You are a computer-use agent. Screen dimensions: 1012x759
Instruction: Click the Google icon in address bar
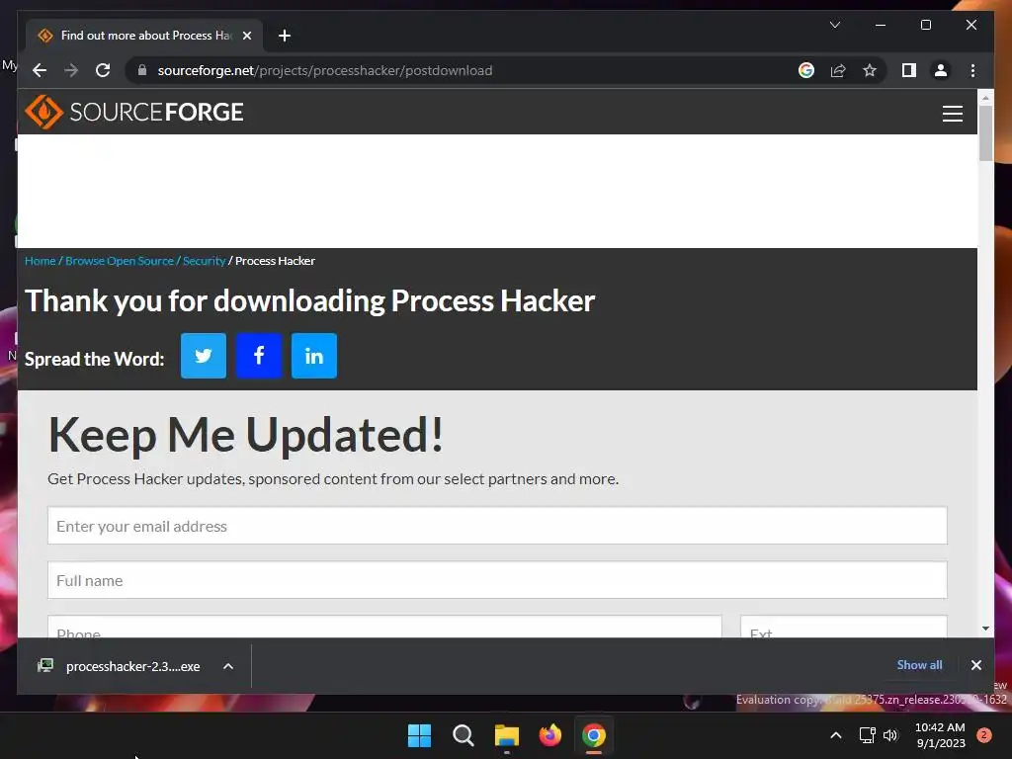tap(806, 70)
